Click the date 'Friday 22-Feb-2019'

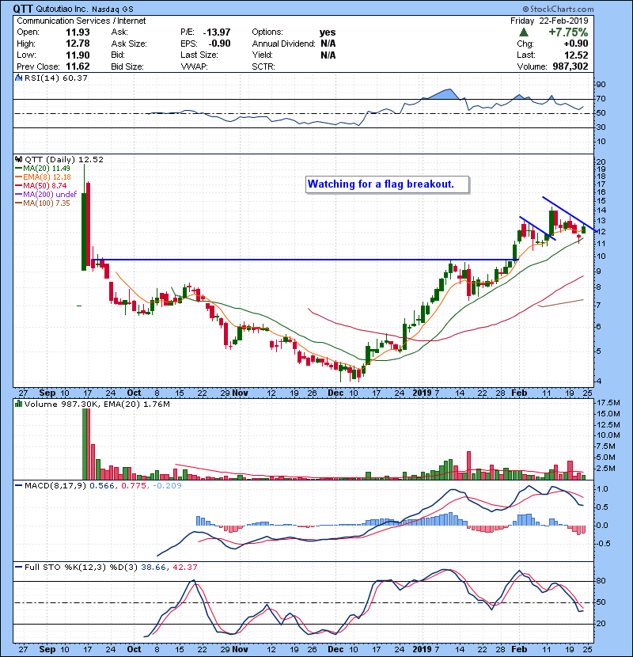click(549, 21)
